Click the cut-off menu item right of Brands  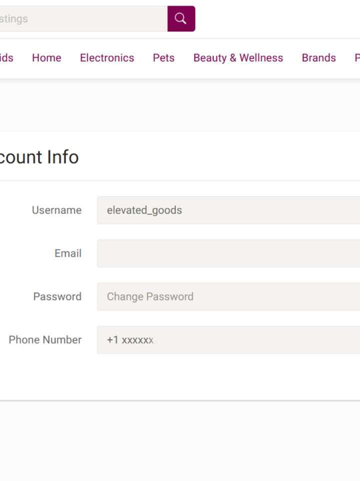[356, 58]
